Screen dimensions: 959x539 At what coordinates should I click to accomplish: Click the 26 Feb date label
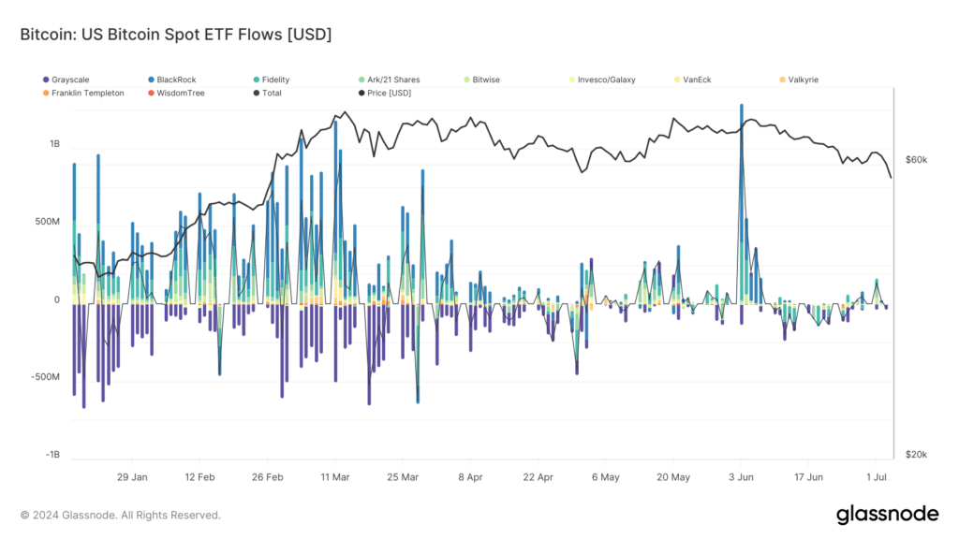(267, 477)
